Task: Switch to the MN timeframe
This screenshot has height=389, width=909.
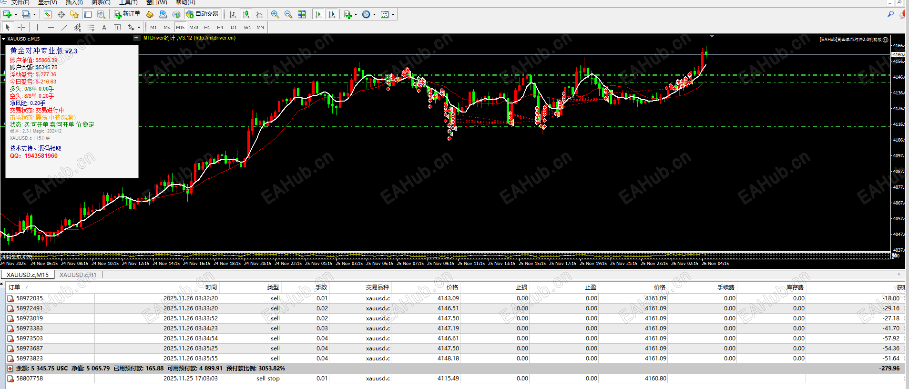Action: [x=260, y=27]
